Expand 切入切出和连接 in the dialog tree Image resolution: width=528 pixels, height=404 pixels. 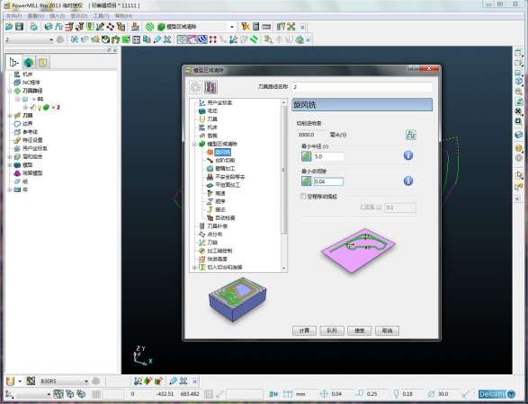coord(194,268)
